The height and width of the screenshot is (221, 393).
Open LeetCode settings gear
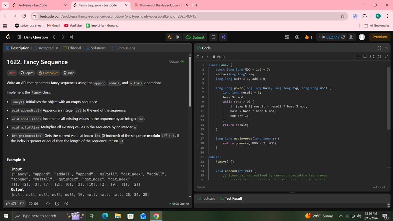(x=297, y=37)
